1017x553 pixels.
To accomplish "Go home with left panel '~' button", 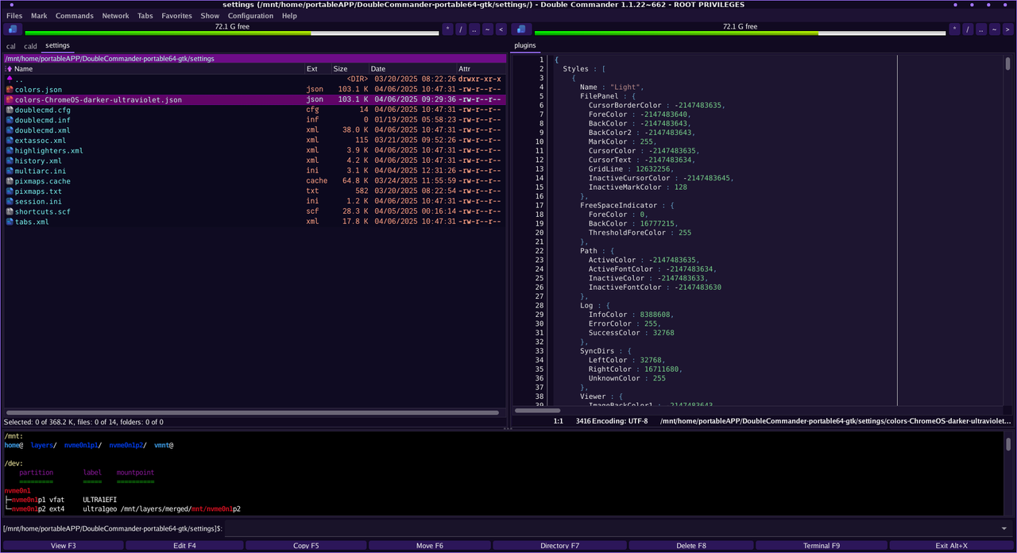I will tap(488, 29).
